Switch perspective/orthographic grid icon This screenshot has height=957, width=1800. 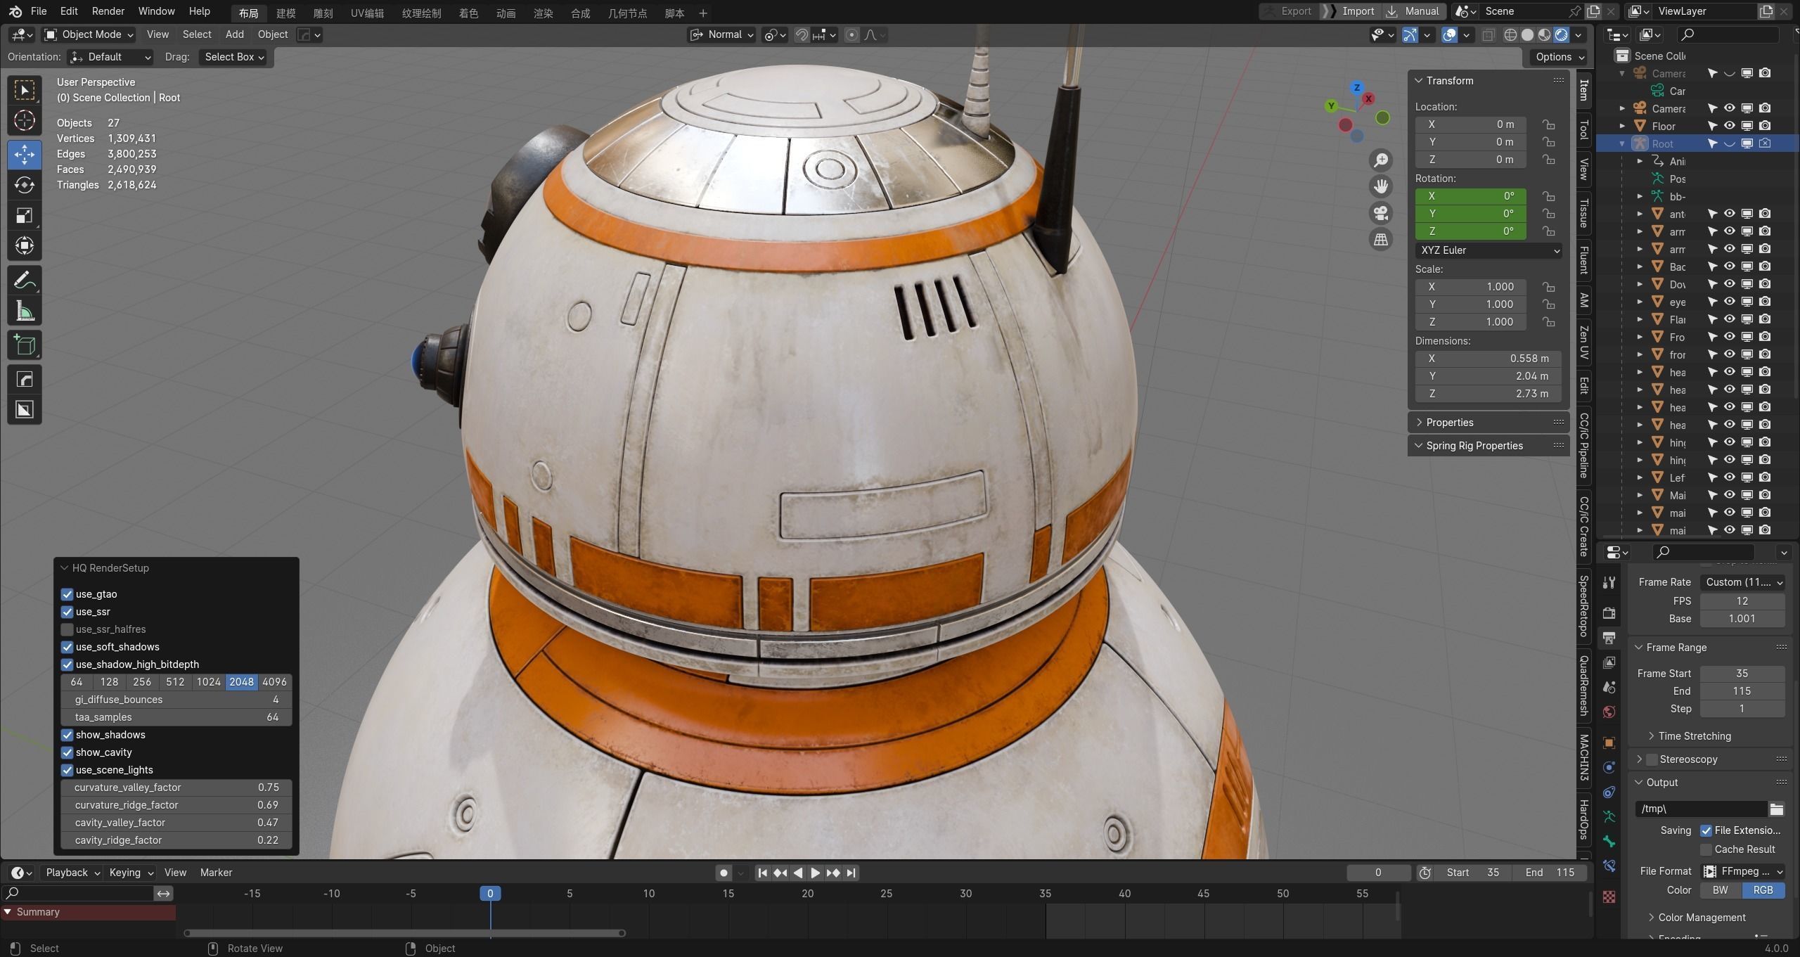[1381, 240]
